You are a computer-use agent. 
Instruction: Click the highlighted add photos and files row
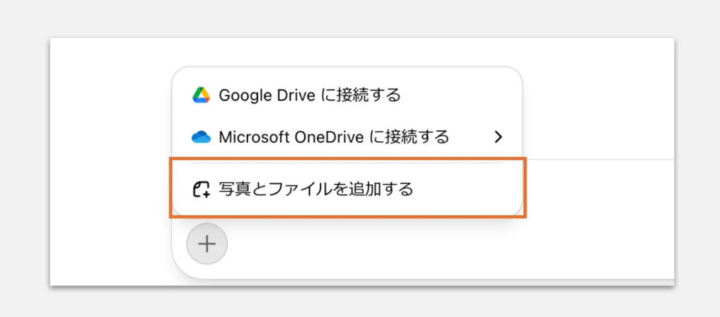coord(347,188)
